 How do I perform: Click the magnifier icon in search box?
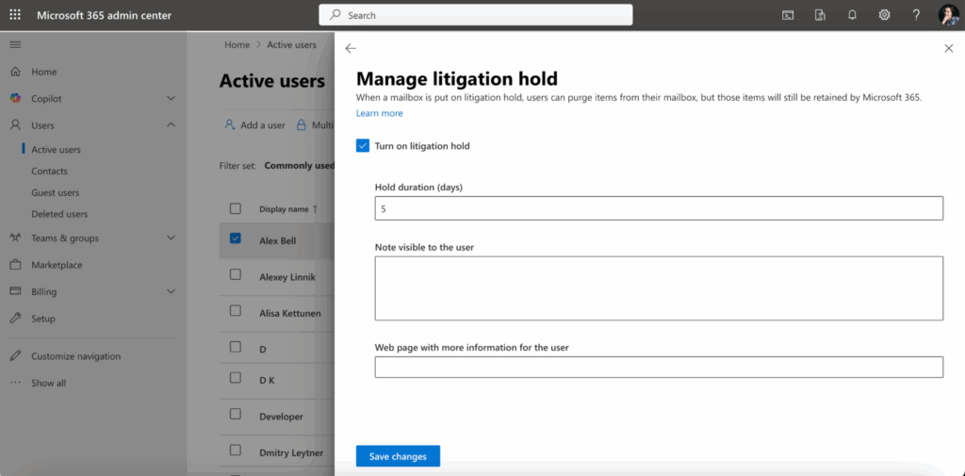click(335, 15)
